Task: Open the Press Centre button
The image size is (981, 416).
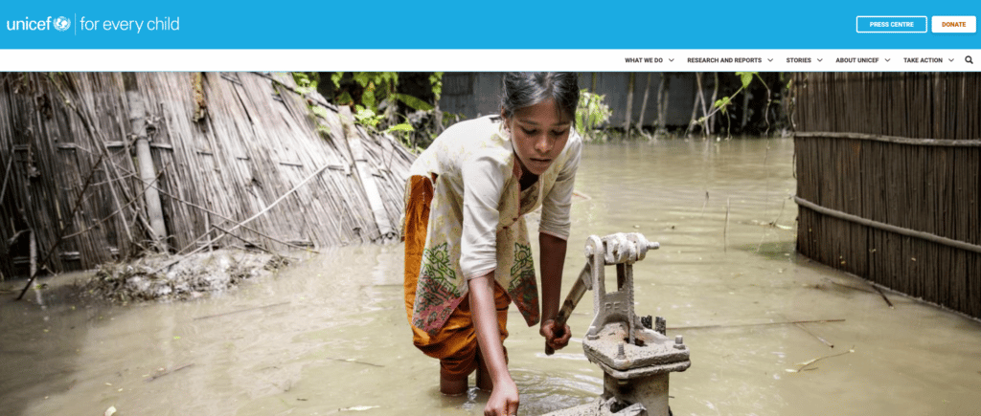Action: click(892, 24)
